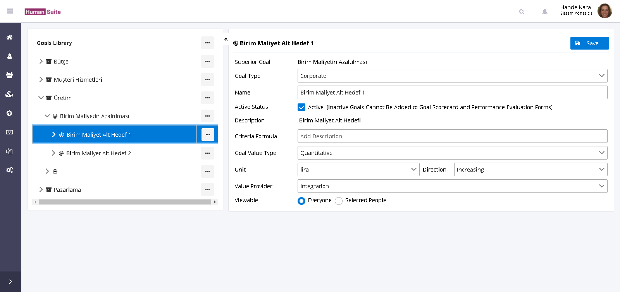Select the Selected People radio option
The height and width of the screenshot is (292, 620).
tap(339, 201)
